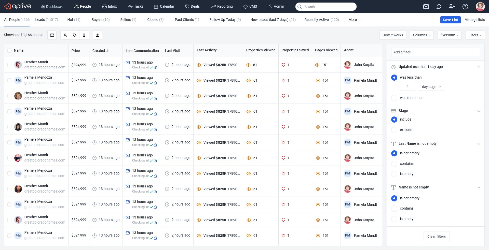Open the Deals menu
This screenshot has height=250, width=489.
[x=192, y=7]
